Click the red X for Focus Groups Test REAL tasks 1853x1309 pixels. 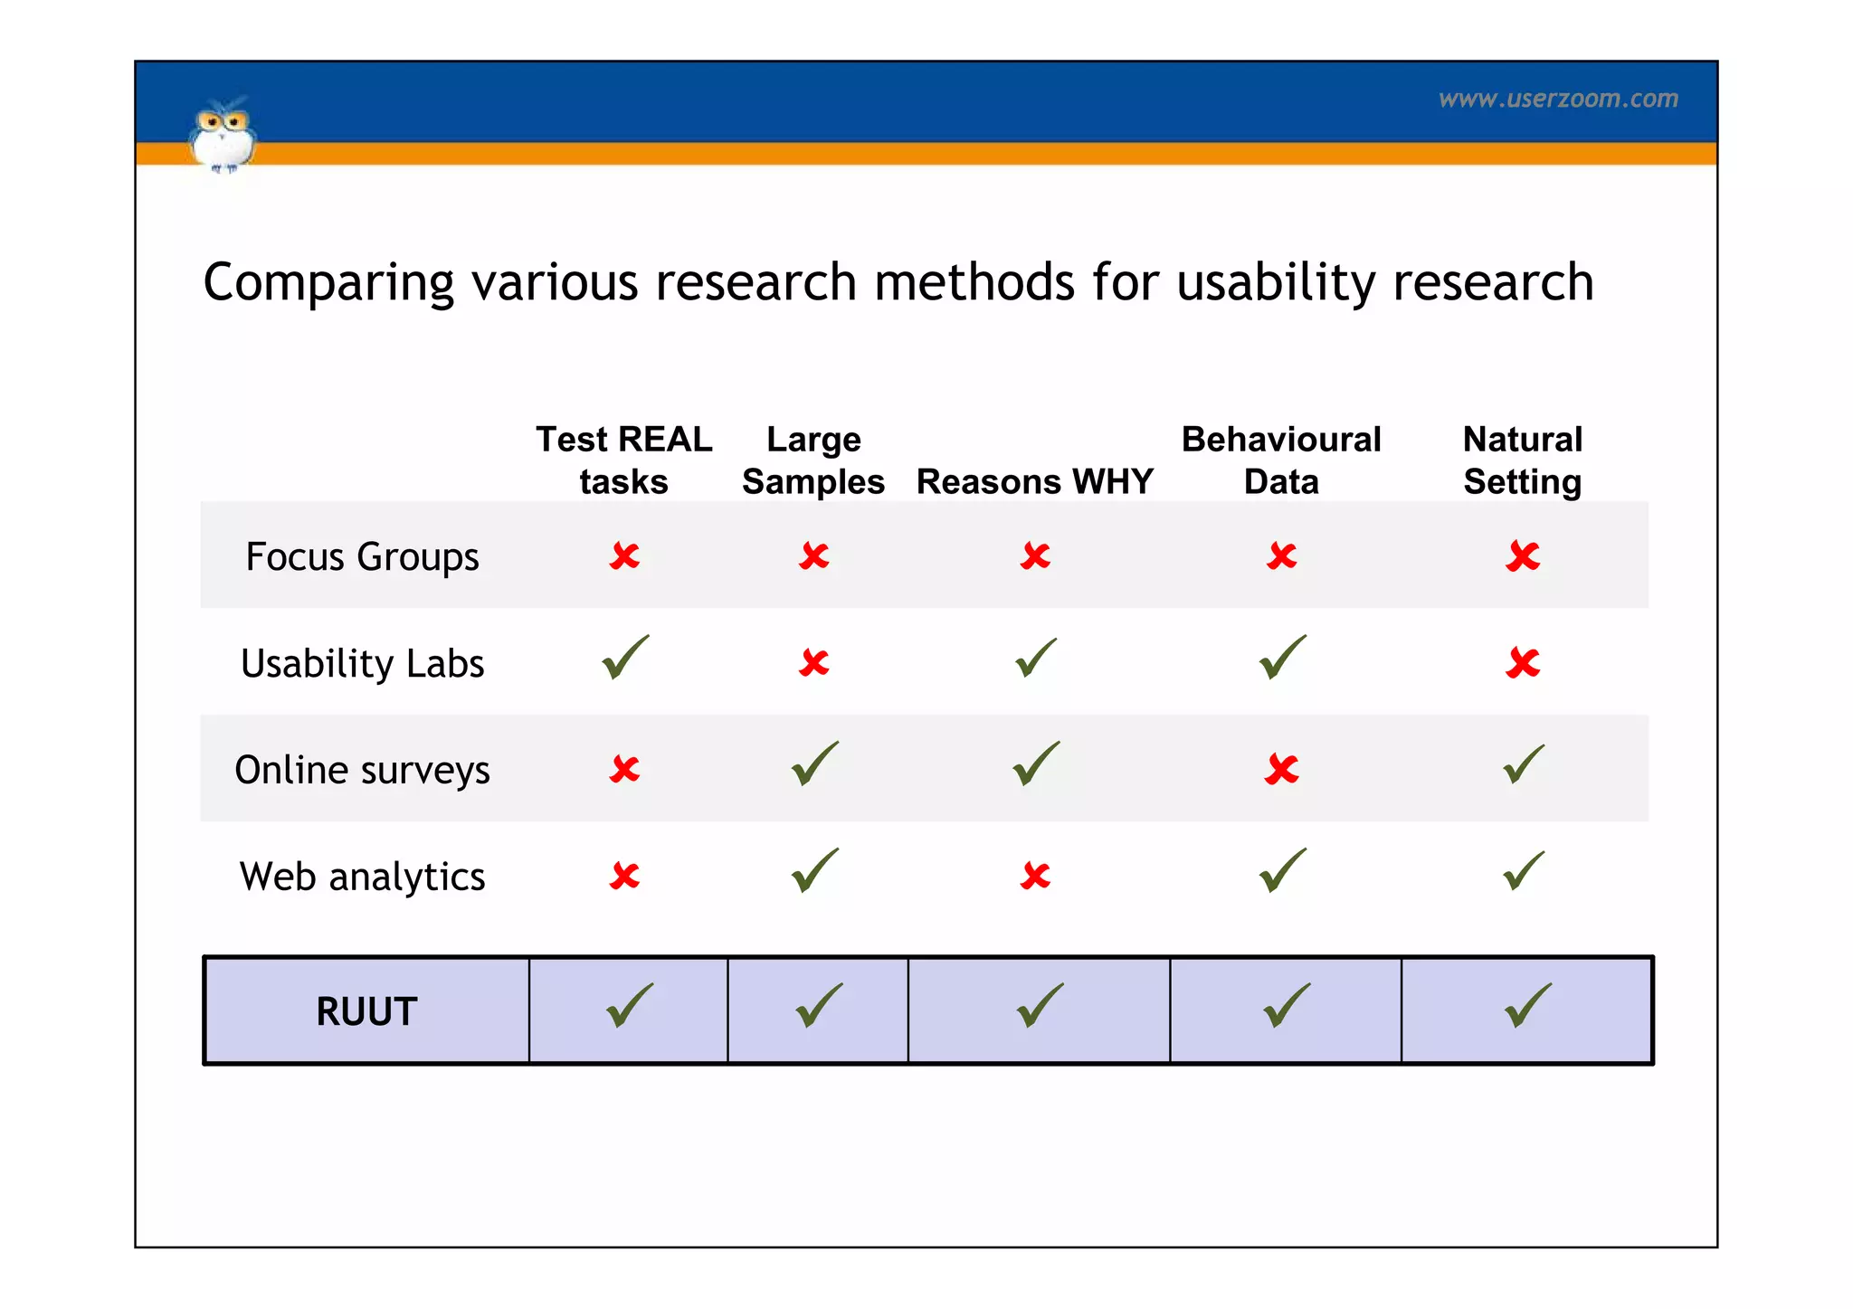pyautogui.click(x=624, y=555)
